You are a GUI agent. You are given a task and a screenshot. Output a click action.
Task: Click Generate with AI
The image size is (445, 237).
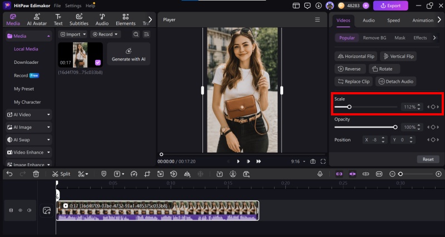tap(128, 54)
